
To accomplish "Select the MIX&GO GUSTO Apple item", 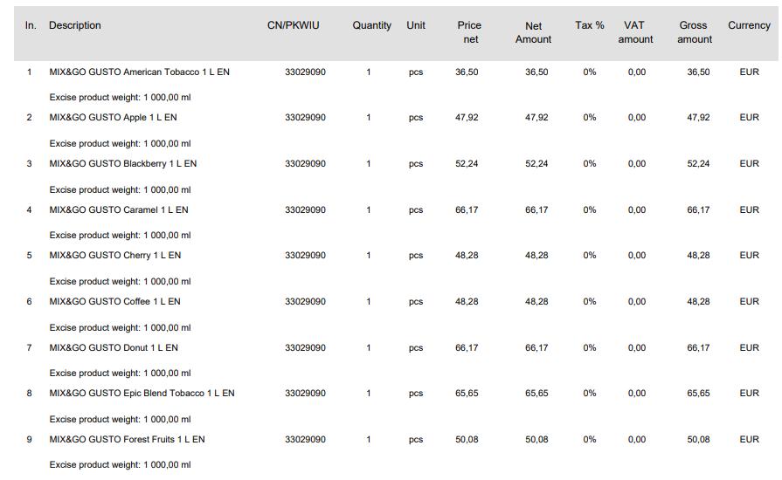I will click(113, 118).
